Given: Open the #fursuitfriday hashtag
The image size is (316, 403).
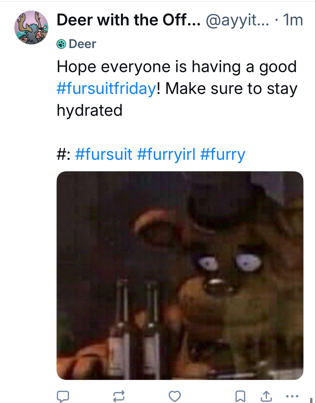Looking at the screenshot, I should click(106, 89).
